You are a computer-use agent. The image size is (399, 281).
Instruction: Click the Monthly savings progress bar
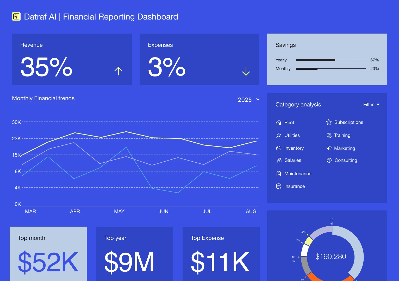(x=331, y=69)
